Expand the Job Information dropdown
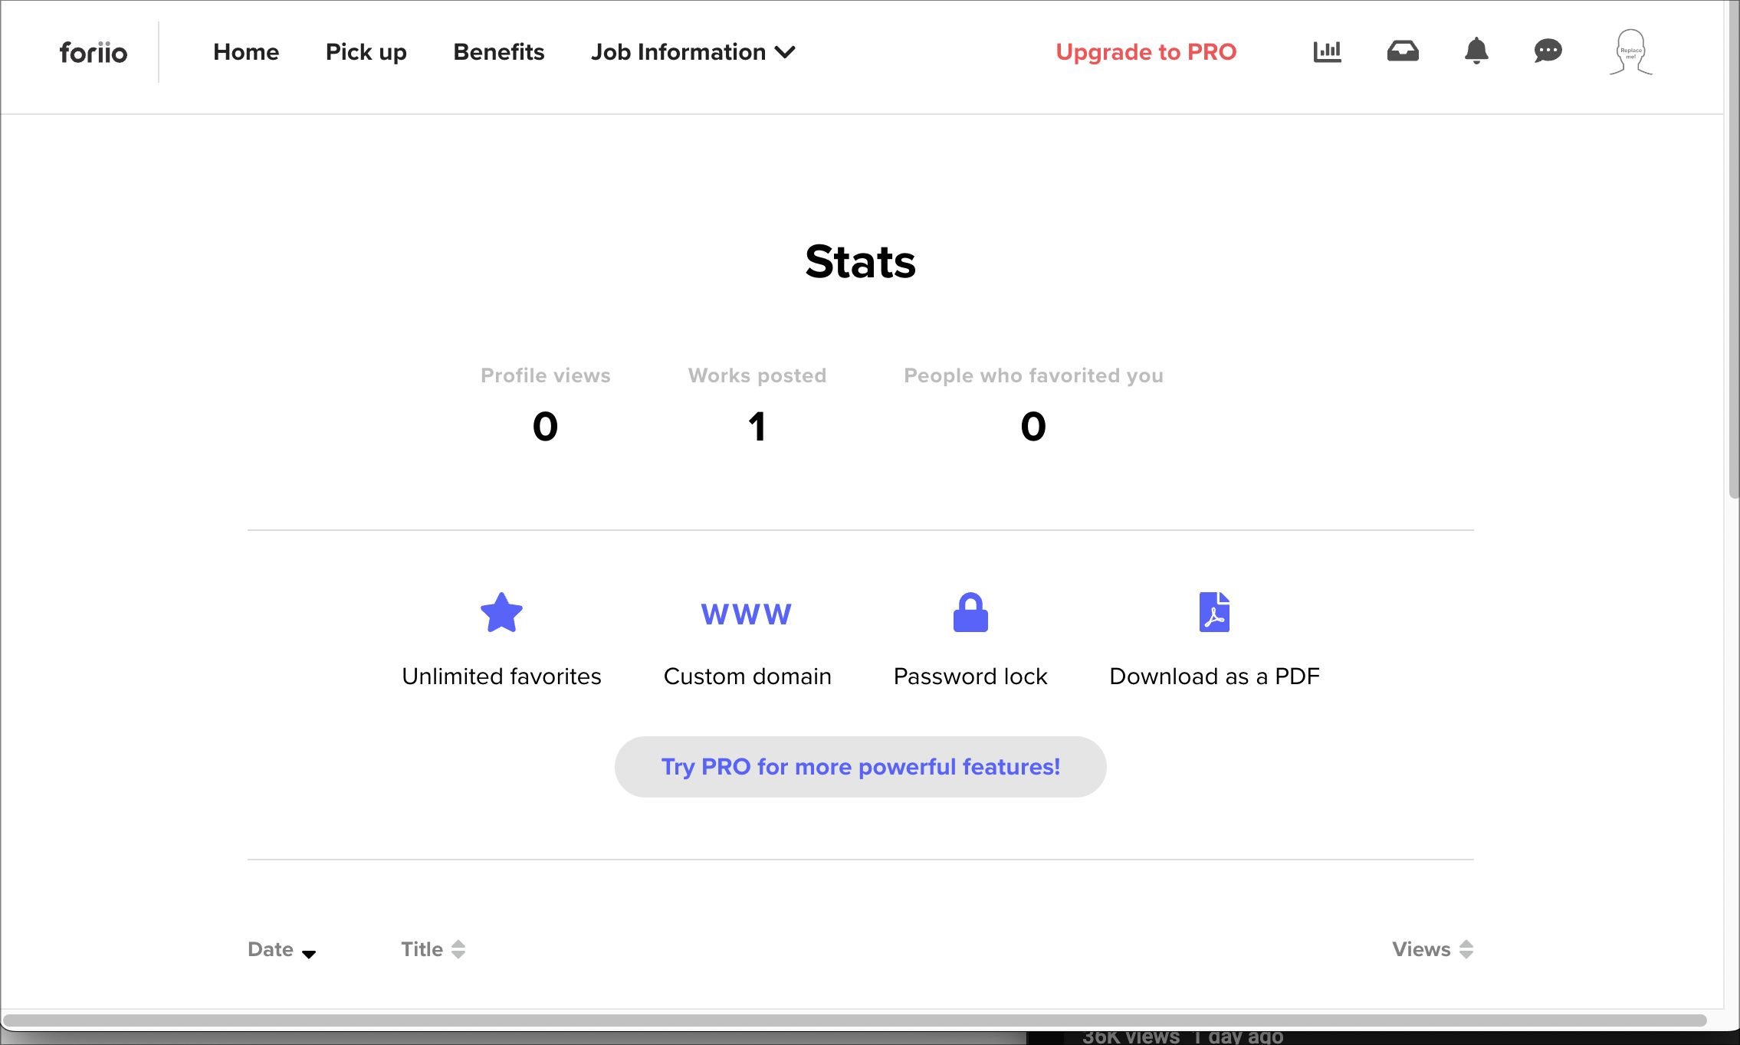The width and height of the screenshot is (1740, 1045). coord(693,52)
